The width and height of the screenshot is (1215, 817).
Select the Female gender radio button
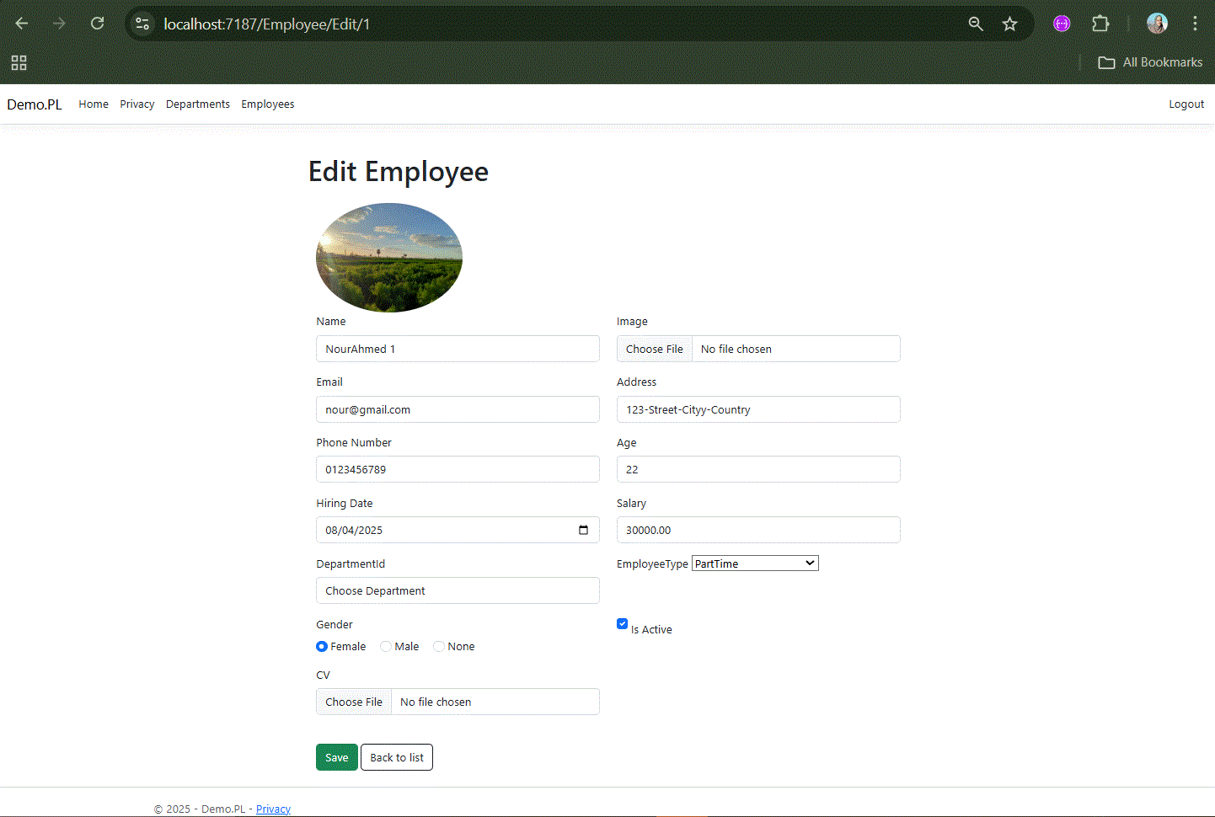pyautogui.click(x=322, y=646)
